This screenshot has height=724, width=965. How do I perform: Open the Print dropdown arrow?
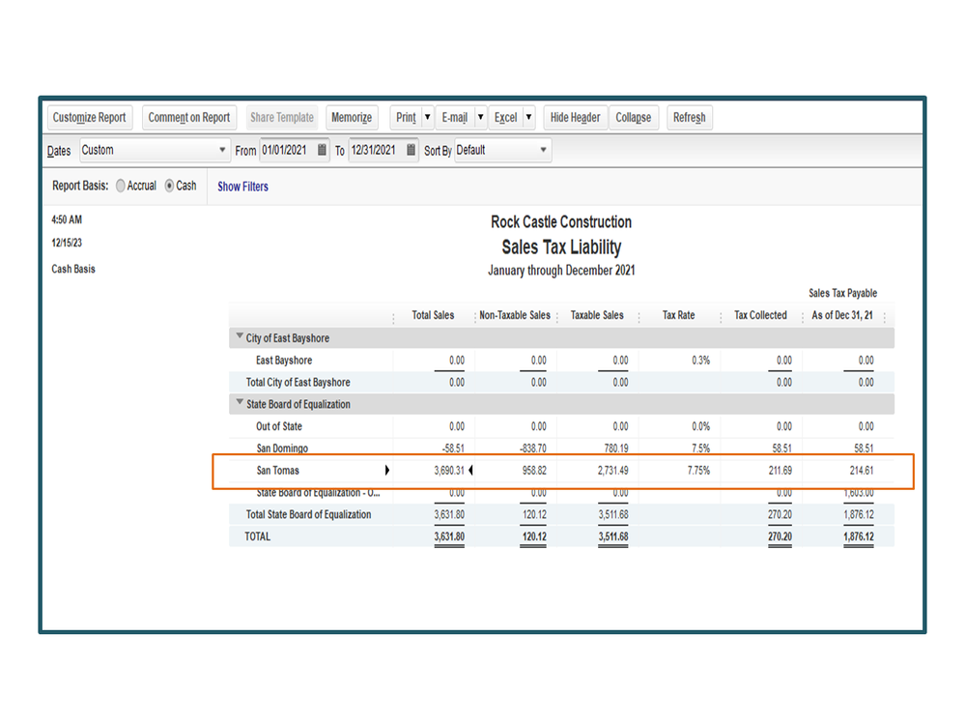tap(428, 118)
